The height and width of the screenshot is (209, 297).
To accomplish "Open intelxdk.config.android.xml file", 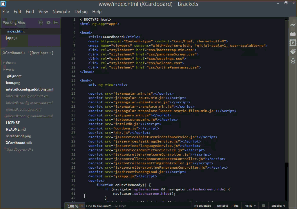I will pos(28,96).
